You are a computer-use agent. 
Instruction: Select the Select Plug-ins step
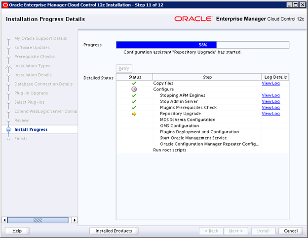click(x=30, y=102)
